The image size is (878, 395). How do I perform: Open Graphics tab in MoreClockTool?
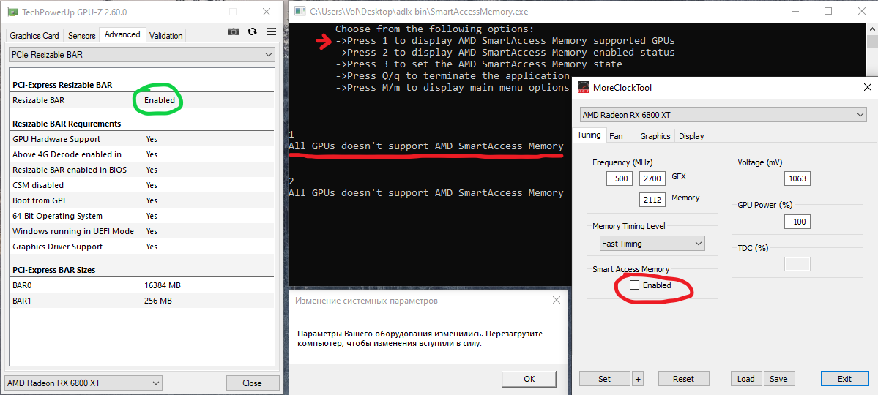point(655,136)
